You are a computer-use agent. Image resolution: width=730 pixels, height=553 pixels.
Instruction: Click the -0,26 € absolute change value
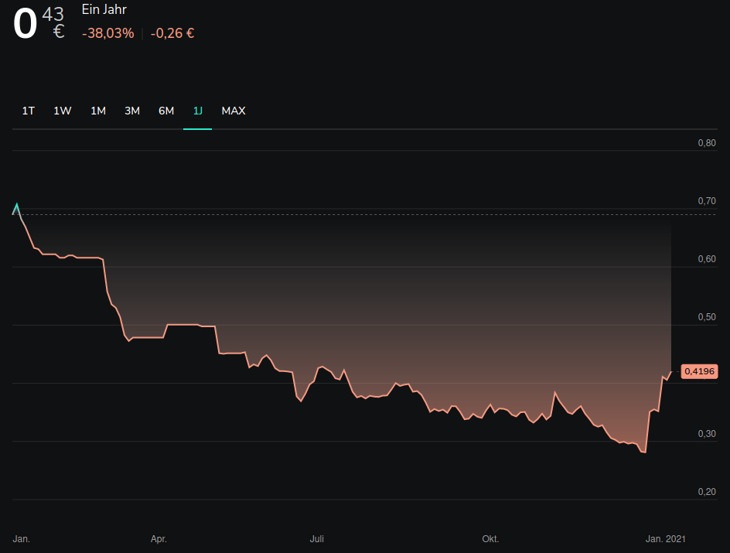172,33
